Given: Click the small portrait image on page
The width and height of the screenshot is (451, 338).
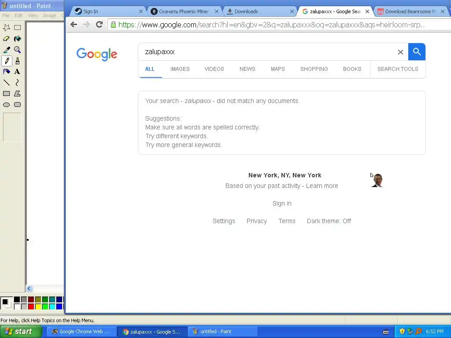Looking at the screenshot, I should pyautogui.click(x=377, y=180).
